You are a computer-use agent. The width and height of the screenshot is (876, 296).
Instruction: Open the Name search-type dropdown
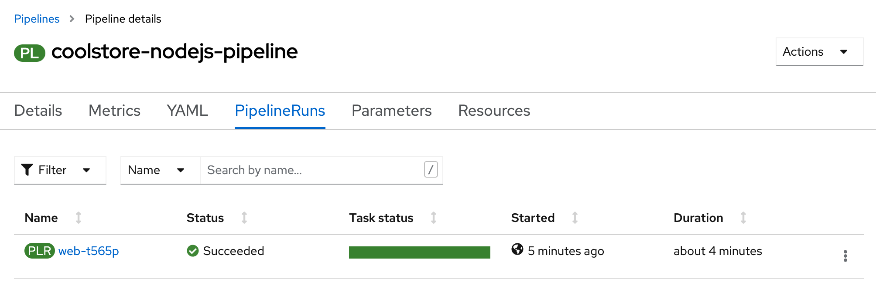pyautogui.click(x=160, y=170)
